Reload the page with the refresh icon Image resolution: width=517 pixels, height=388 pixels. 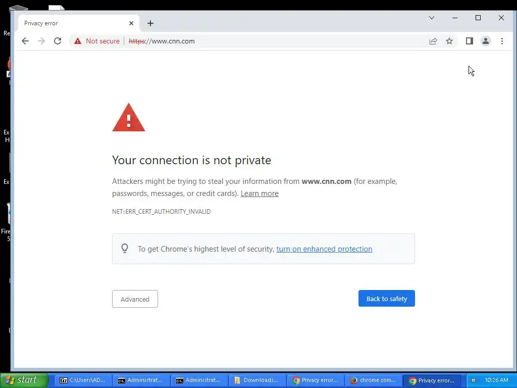coord(58,41)
